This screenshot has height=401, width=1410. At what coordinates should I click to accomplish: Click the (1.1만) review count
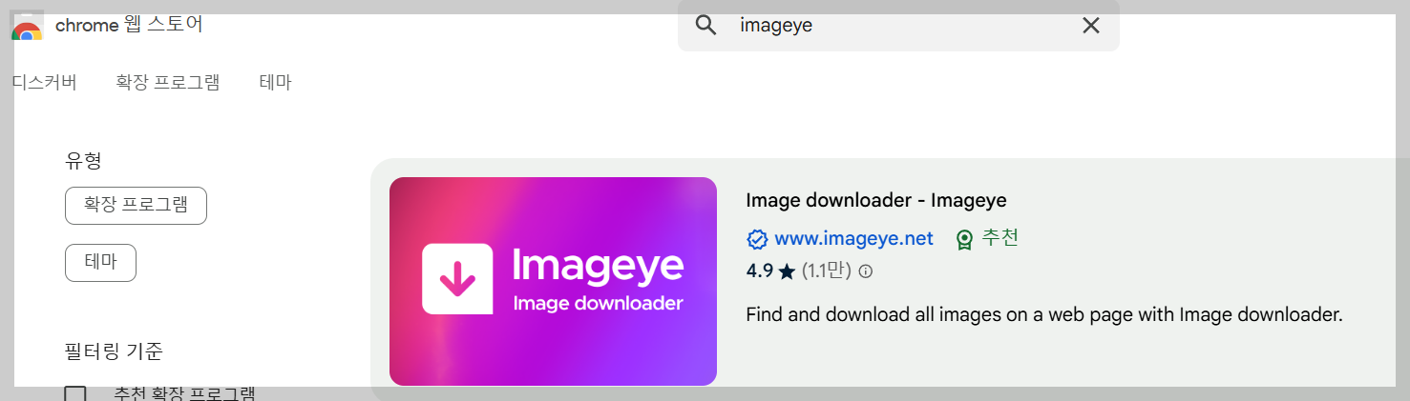click(x=826, y=271)
